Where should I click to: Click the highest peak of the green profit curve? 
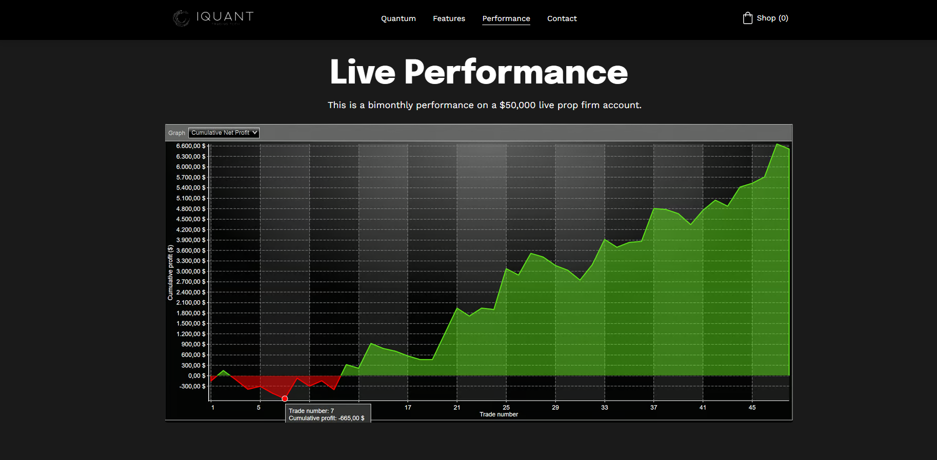coord(777,144)
